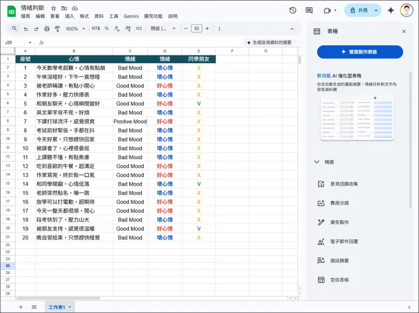The height and width of the screenshot is (313, 419).
Task: Open the 查看 menu
Action: pos(55,16)
